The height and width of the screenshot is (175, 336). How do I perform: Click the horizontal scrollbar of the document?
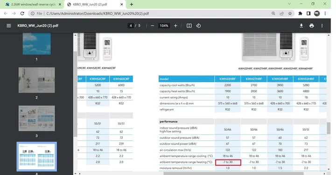tap(234, 173)
